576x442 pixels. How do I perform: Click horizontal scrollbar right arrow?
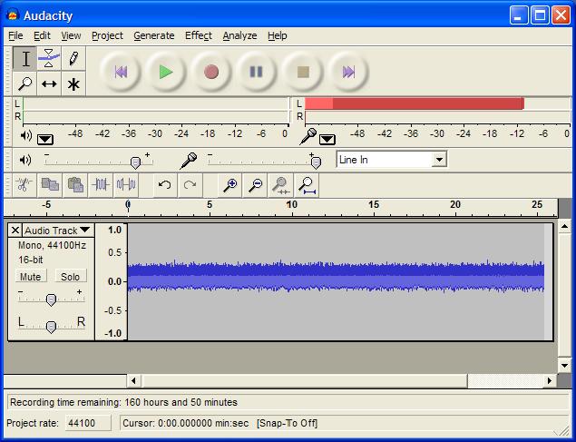(550, 380)
